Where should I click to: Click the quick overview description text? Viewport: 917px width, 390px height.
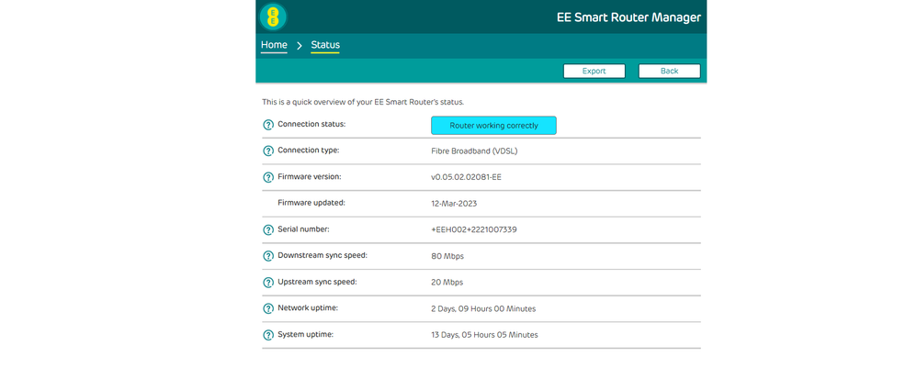[363, 102]
